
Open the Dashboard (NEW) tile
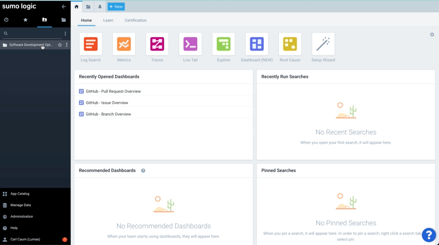pos(257,44)
